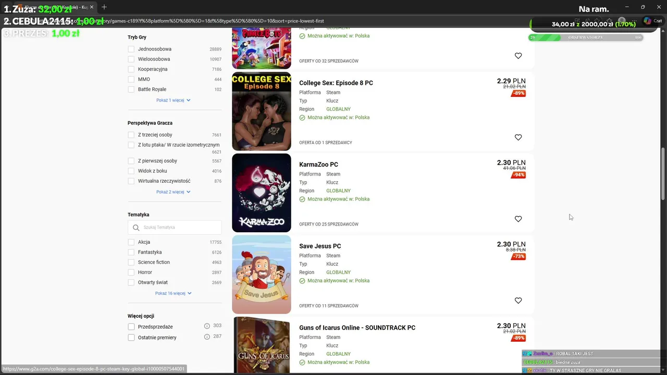This screenshot has width=667, height=375.
Task: Click the magnifier icon in Tematyka search
Action: pyautogui.click(x=136, y=228)
